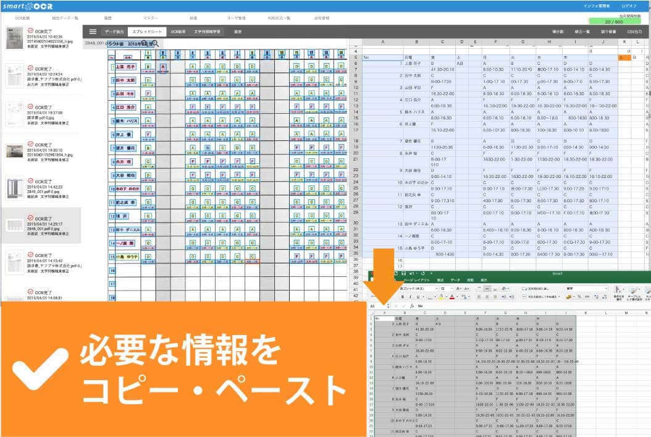Select document entry dated 2019/04/01 14:42:23
This screenshot has height=437, width=651.
(41, 189)
